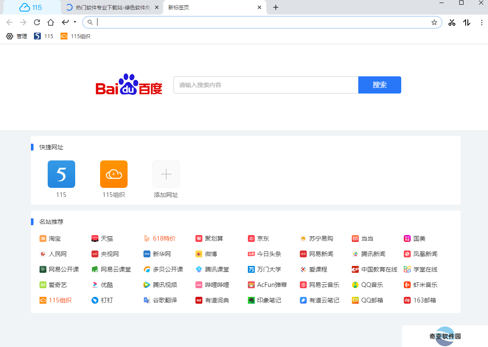The height and width of the screenshot is (347, 488).
Task: Open the 人民网 link
Action: click(x=53, y=254)
